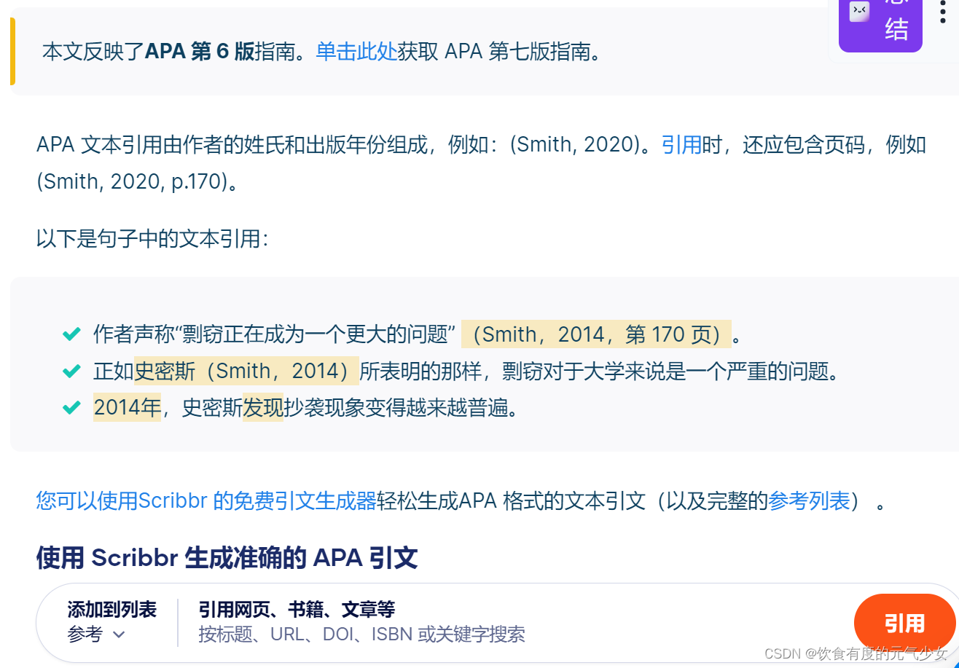Screen dimensions: 959x668
Task: Click the orange 引用 cite icon button
Action: [904, 624]
